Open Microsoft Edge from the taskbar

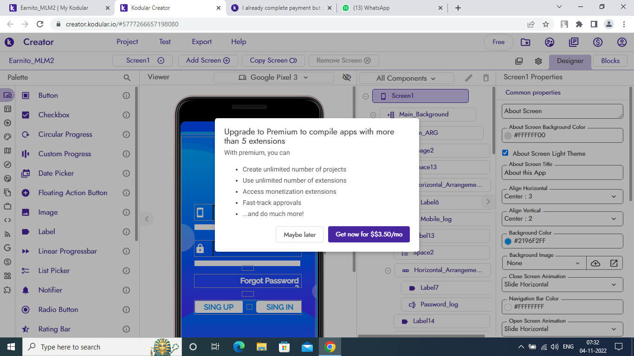click(x=239, y=347)
